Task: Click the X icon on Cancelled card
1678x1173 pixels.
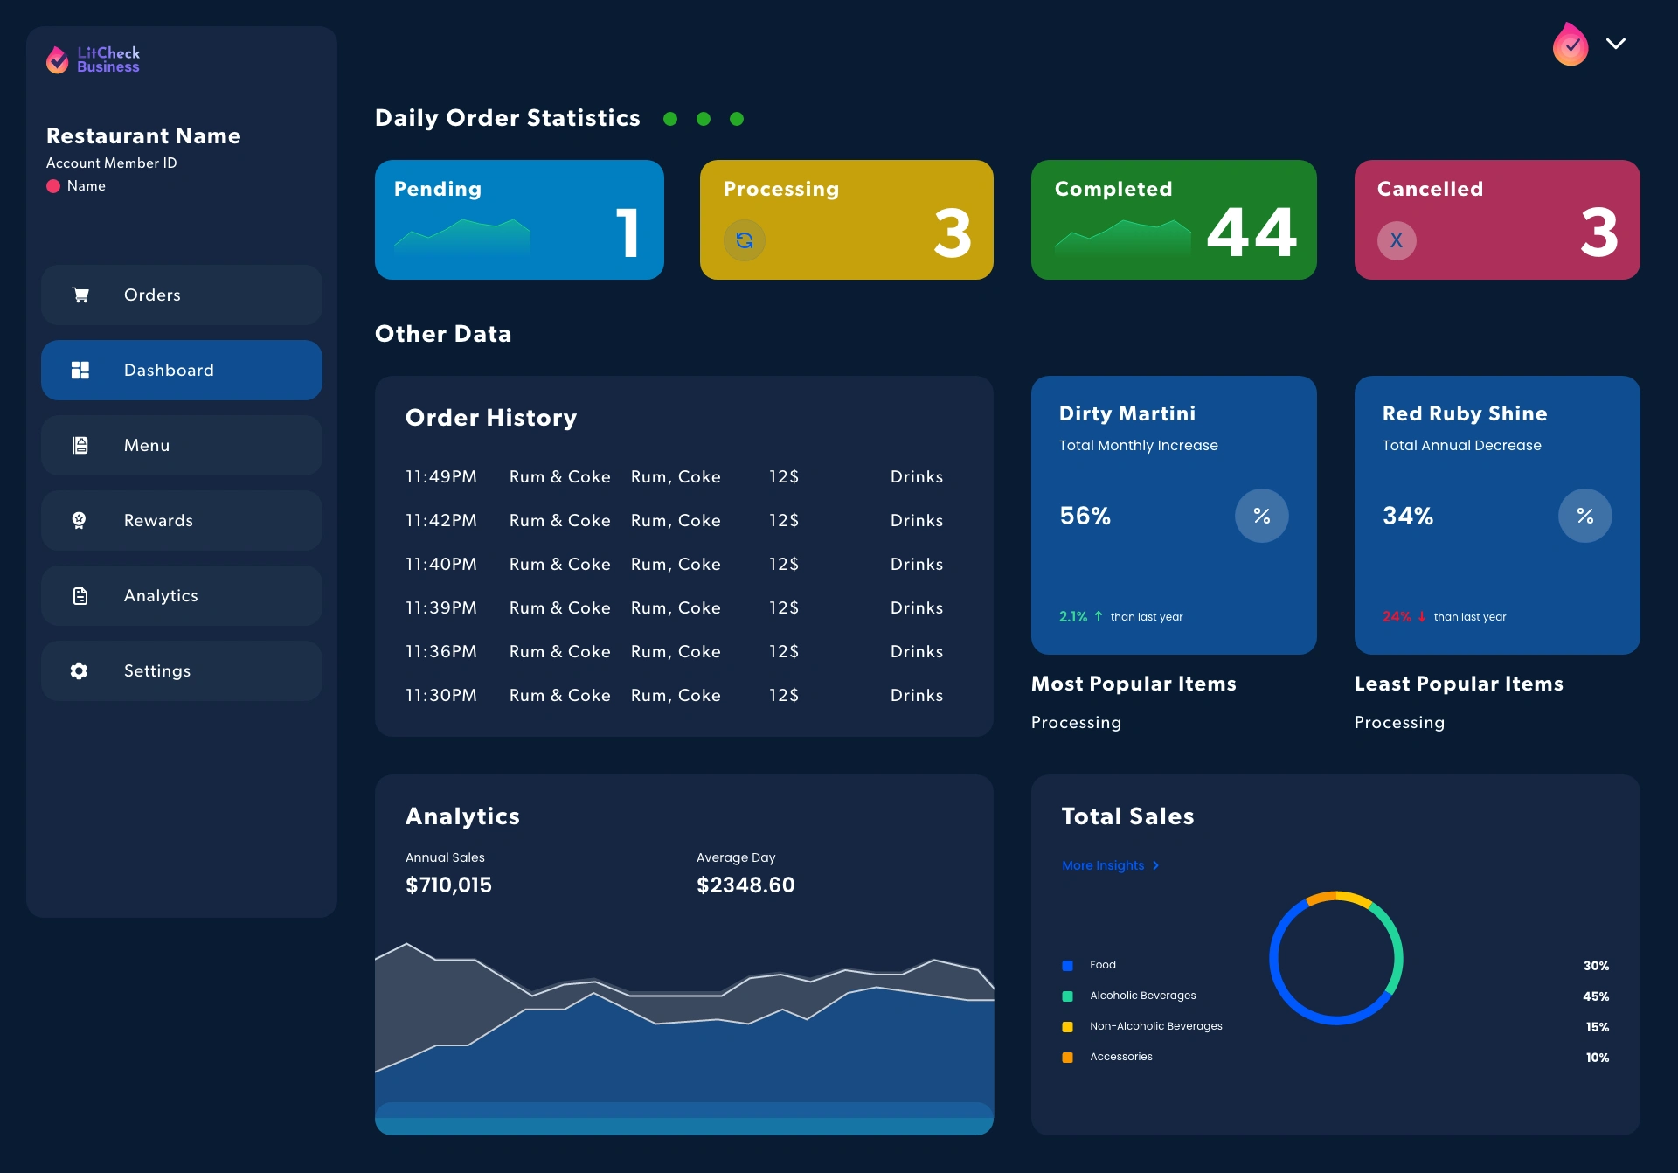Action: (1397, 240)
